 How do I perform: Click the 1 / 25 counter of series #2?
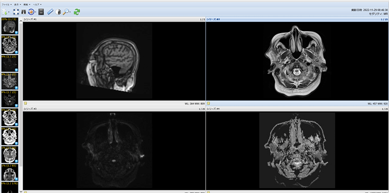385,19
